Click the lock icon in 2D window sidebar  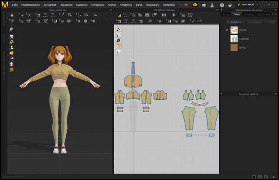[x=118, y=51]
